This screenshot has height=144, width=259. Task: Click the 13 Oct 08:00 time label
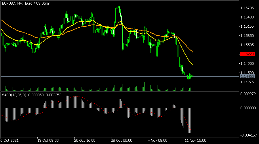coord(48,141)
